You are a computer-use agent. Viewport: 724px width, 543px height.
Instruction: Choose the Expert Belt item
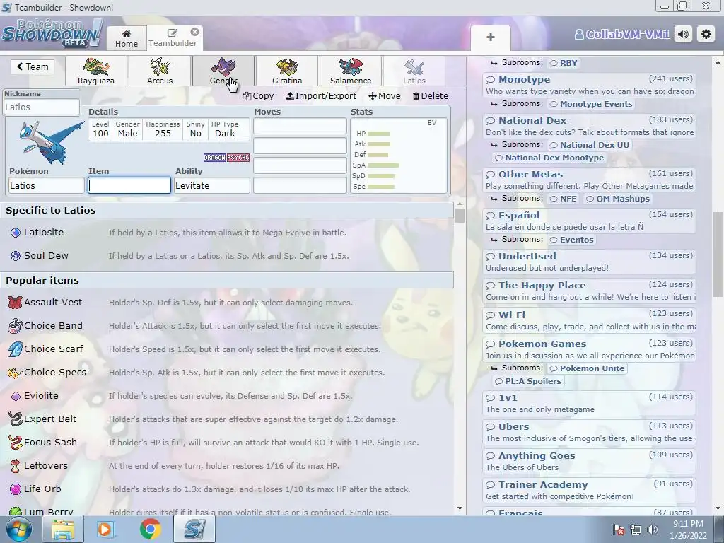tap(227, 419)
